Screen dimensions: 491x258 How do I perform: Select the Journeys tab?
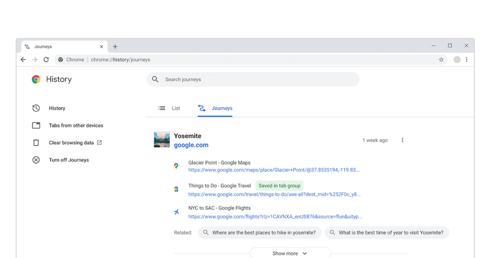pos(215,108)
